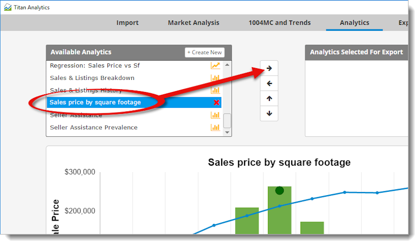Click the + Create New button

click(x=205, y=53)
